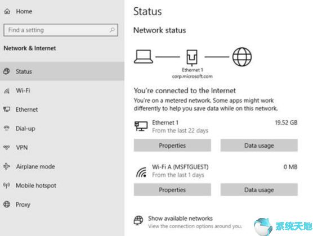Click the Ethernet 1 adapter diagram icon
Image resolution: width=313 pixels, height=236 pixels.
point(192,58)
